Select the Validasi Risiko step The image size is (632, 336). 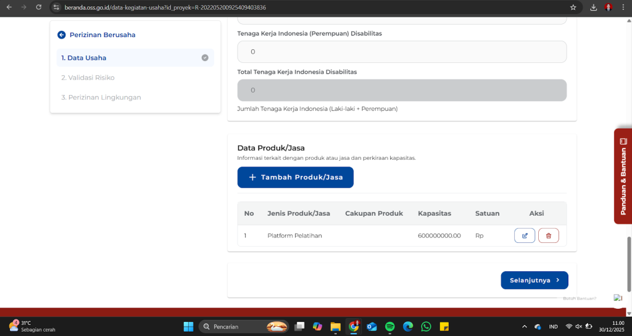pos(88,78)
